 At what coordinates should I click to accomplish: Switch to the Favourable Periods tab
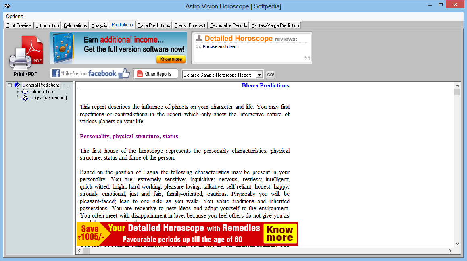click(x=228, y=25)
